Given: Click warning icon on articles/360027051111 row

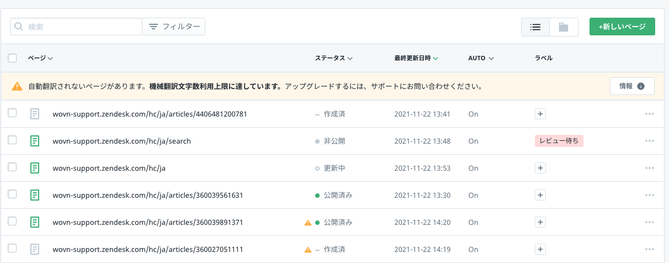Looking at the screenshot, I should click(308, 250).
